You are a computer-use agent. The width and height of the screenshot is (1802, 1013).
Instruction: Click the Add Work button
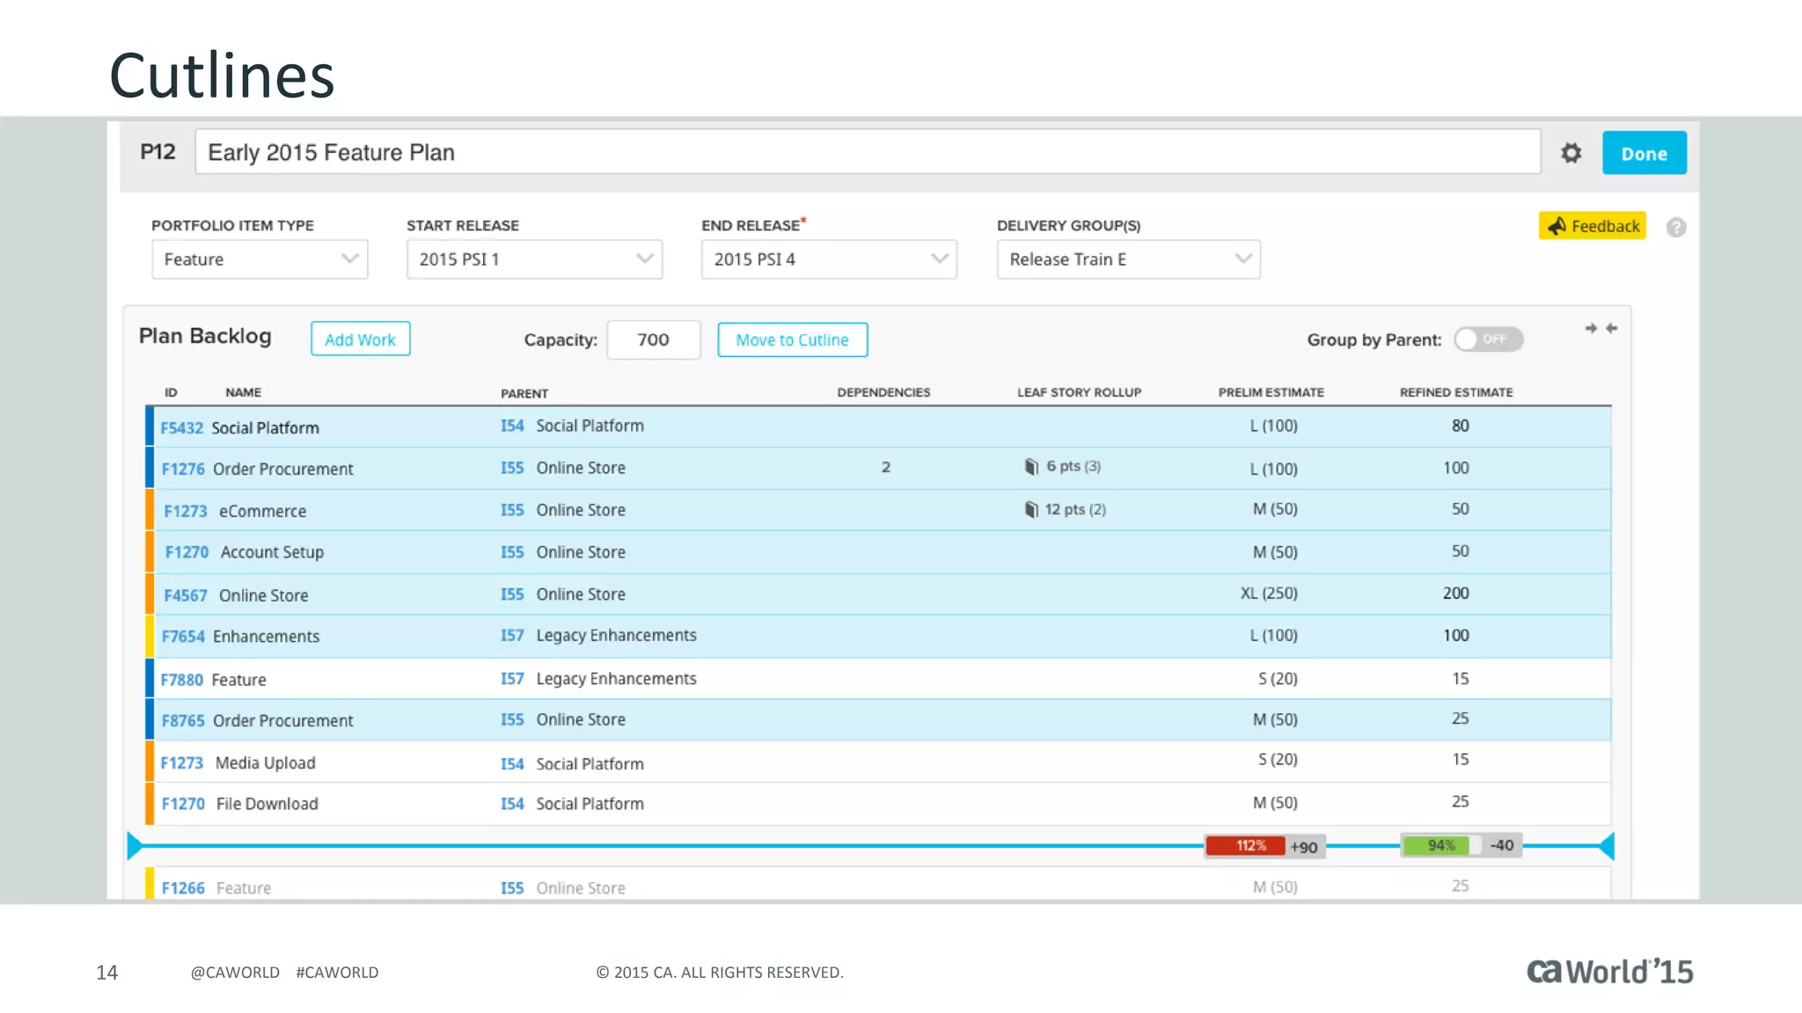click(360, 339)
